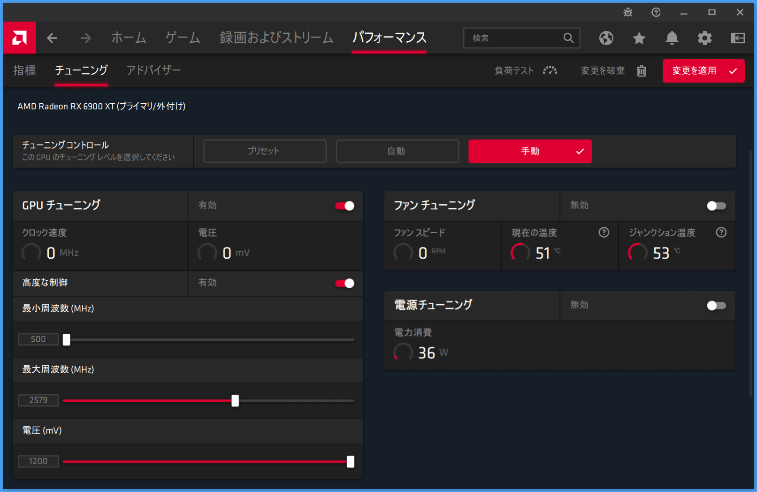757x492 pixels.
Task: Switch to the 指標 sub-tab
Action: click(x=24, y=70)
